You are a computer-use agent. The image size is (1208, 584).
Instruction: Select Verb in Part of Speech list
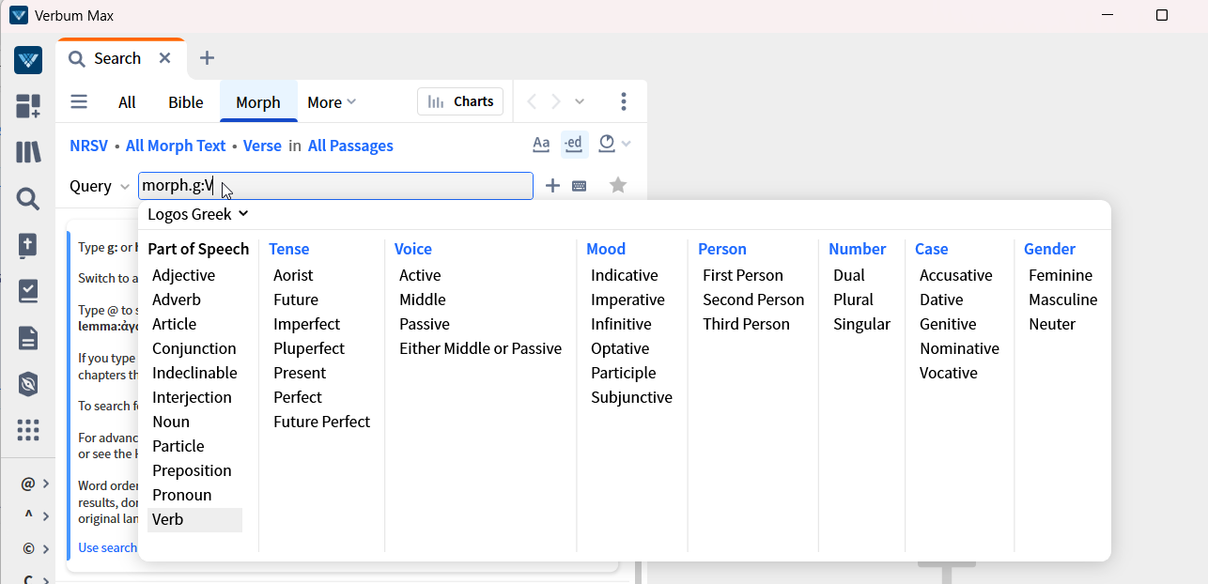click(168, 519)
